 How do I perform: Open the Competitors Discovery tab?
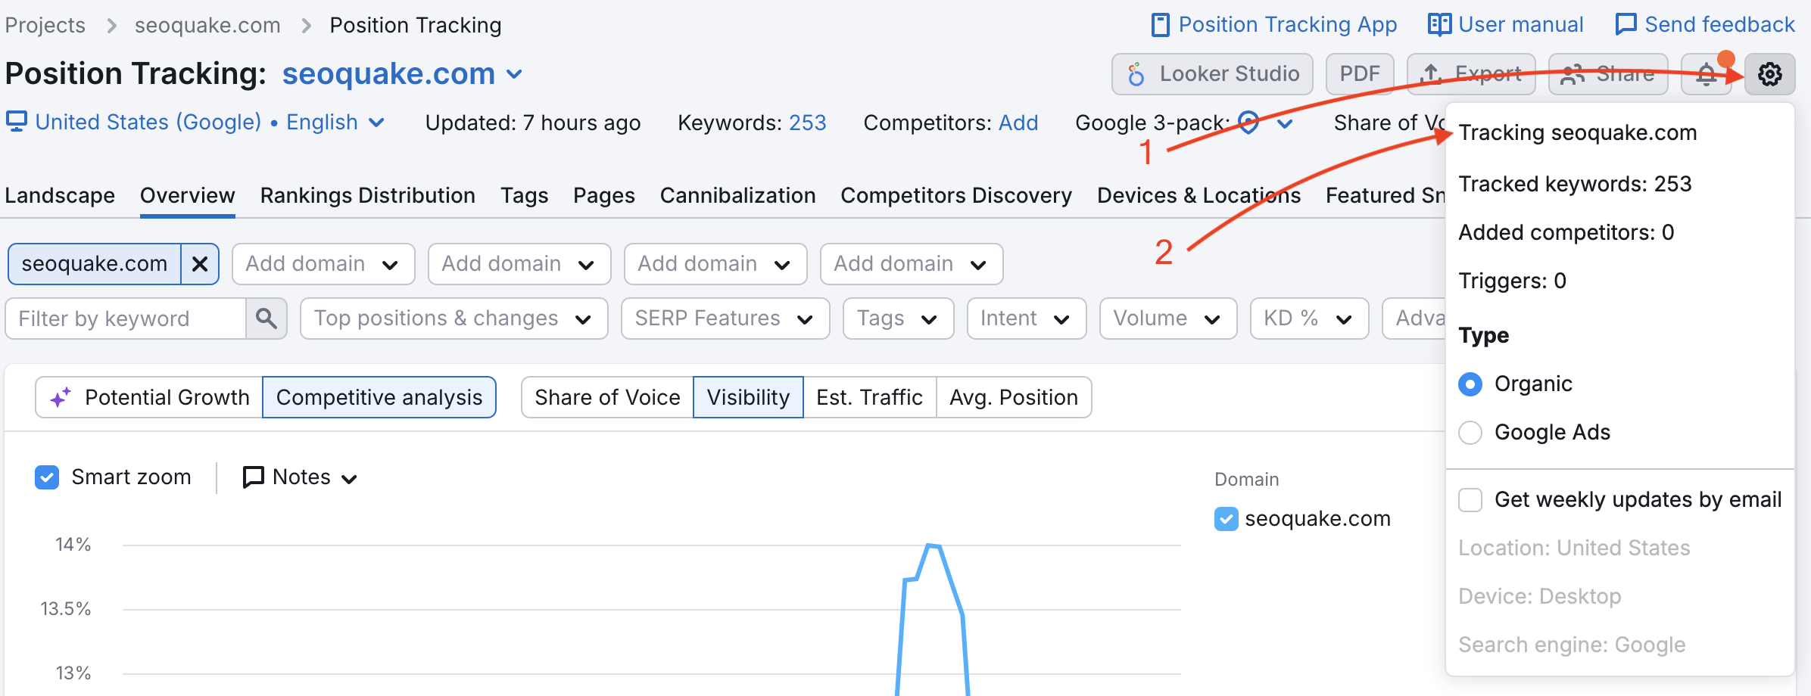pyautogui.click(x=956, y=195)
